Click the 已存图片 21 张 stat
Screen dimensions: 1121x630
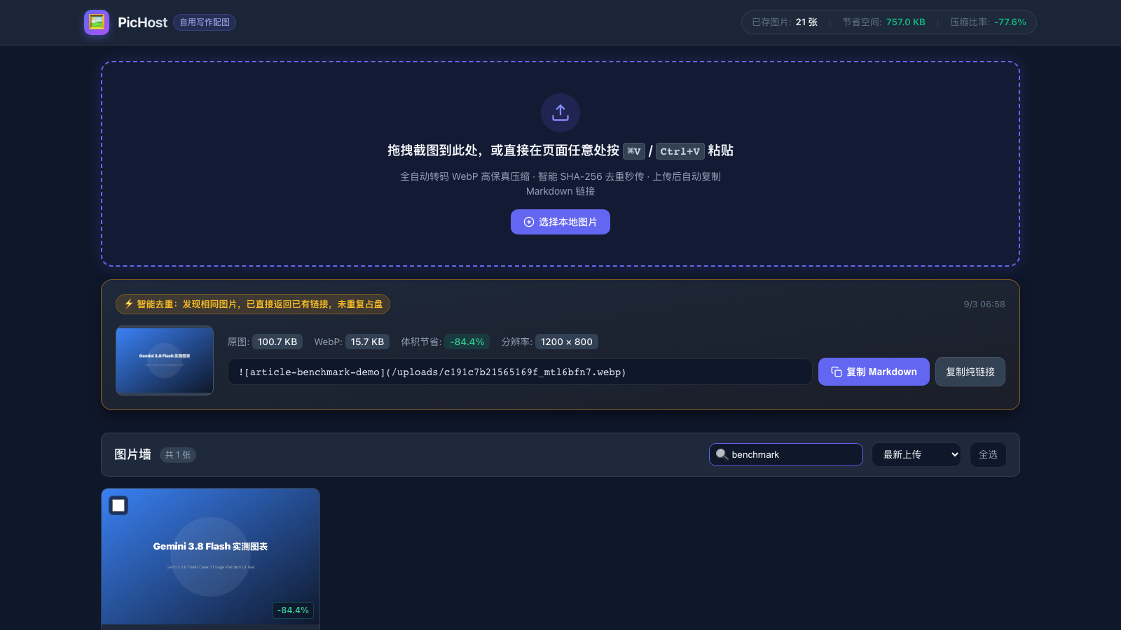tap(785, 22)
